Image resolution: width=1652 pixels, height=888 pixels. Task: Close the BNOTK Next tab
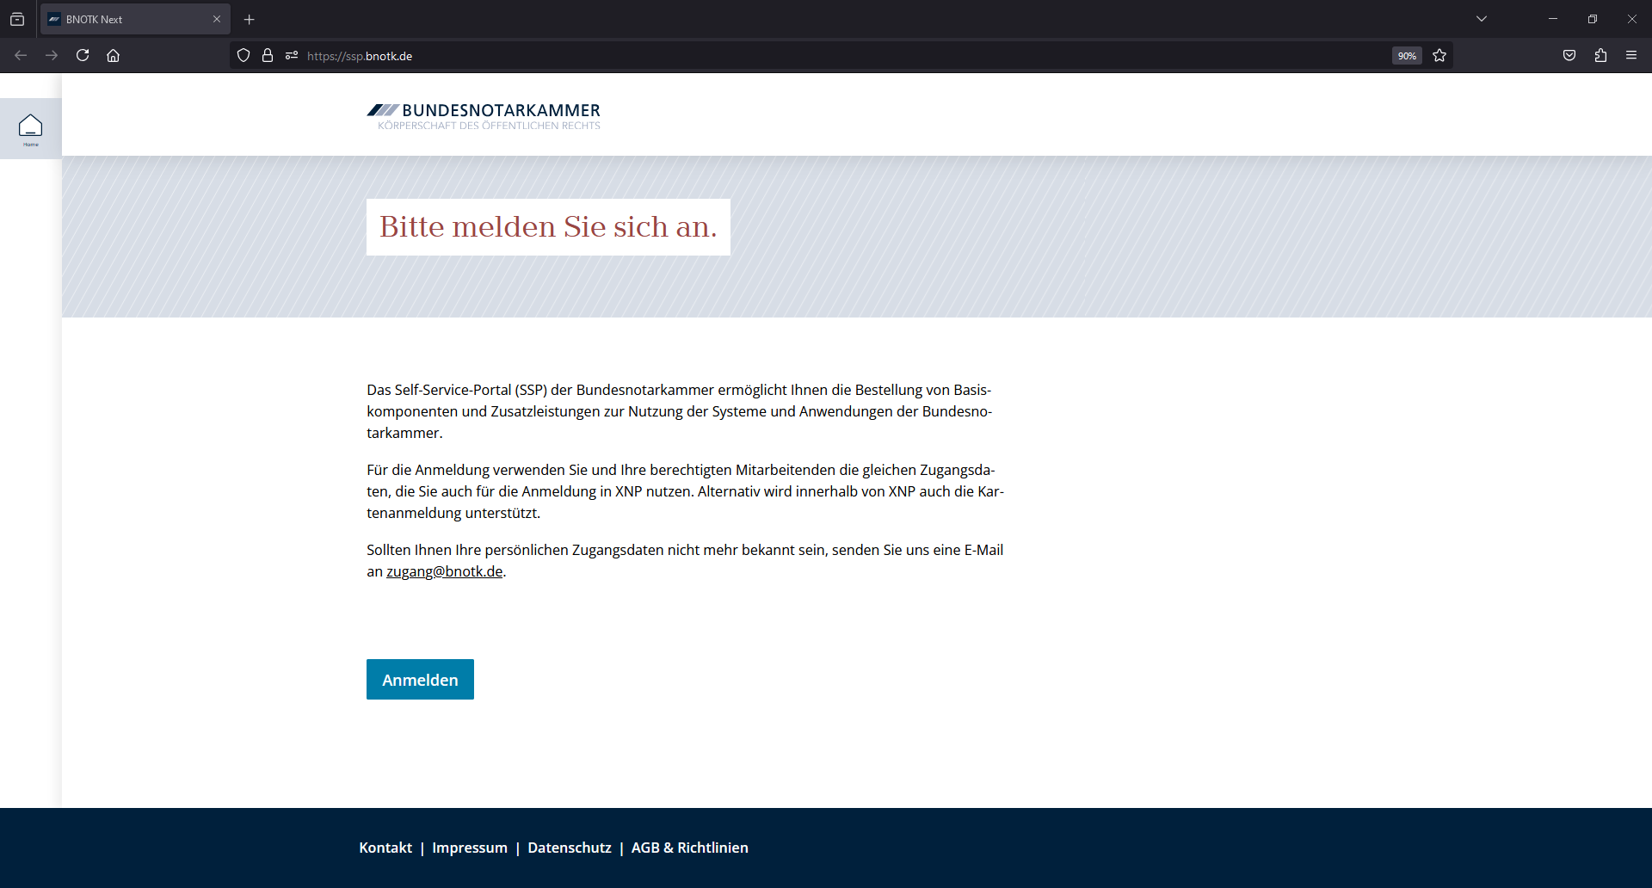coord(217,19)
